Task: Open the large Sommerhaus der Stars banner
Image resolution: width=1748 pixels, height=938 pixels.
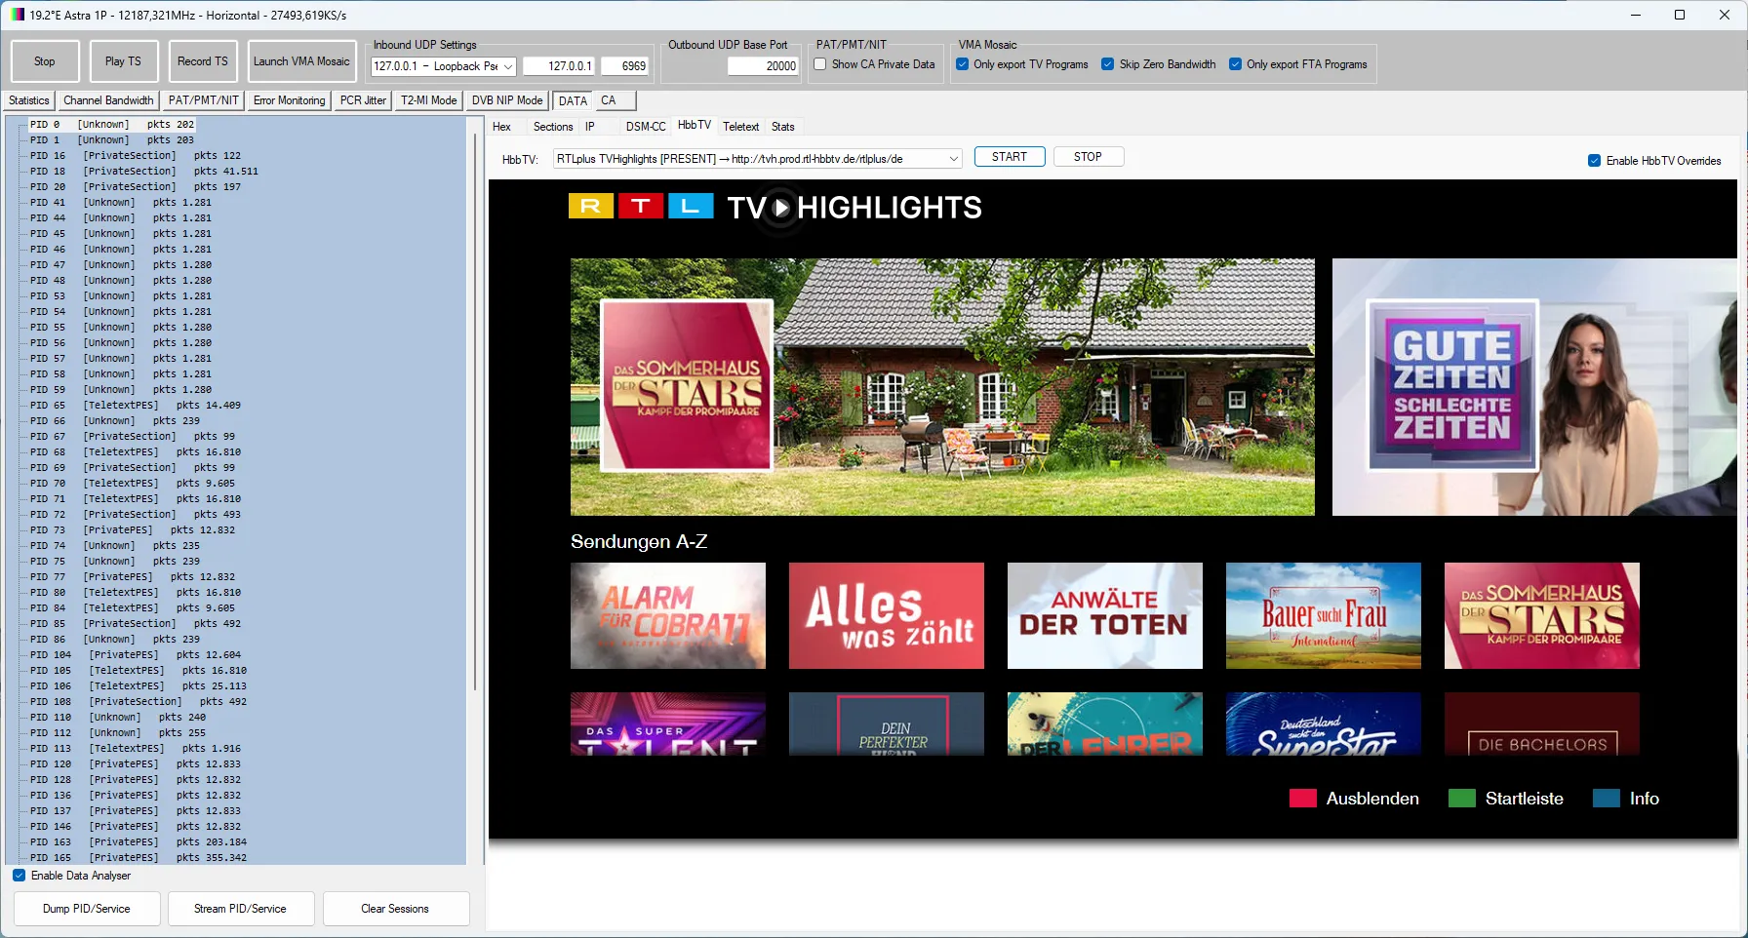Action: tap(942, 387)
